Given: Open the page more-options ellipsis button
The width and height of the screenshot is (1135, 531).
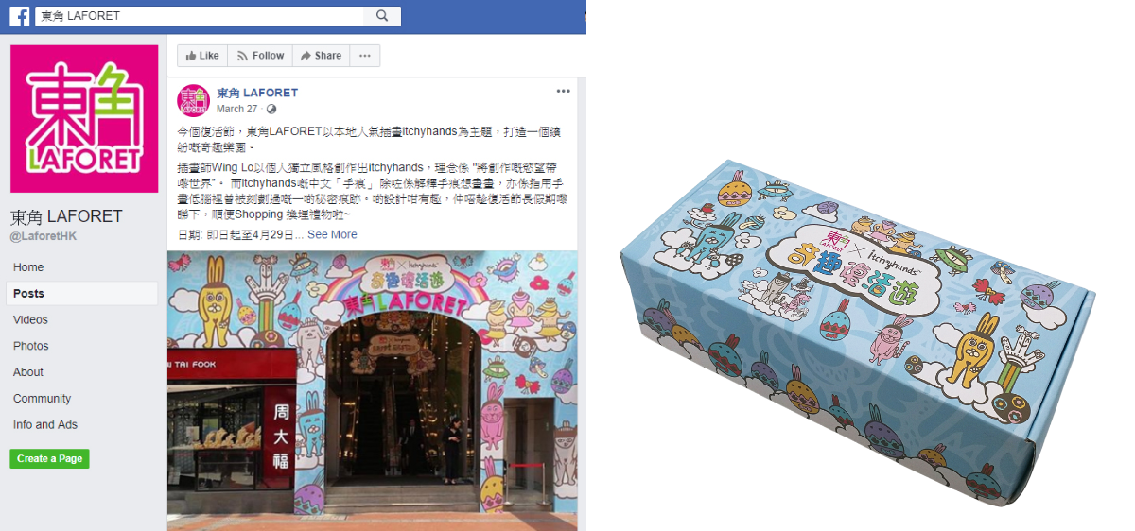Looking at the screenshot, I should [365, 56].
